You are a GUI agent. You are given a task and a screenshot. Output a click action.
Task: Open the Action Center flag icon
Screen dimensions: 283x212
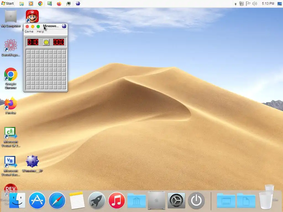[248, 4]
